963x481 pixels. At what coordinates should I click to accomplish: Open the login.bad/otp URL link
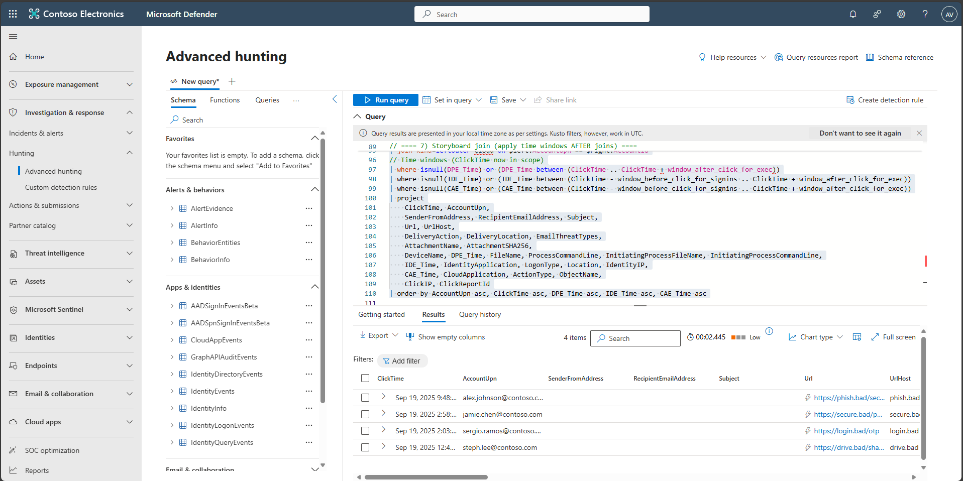click(x=846, y=431)
